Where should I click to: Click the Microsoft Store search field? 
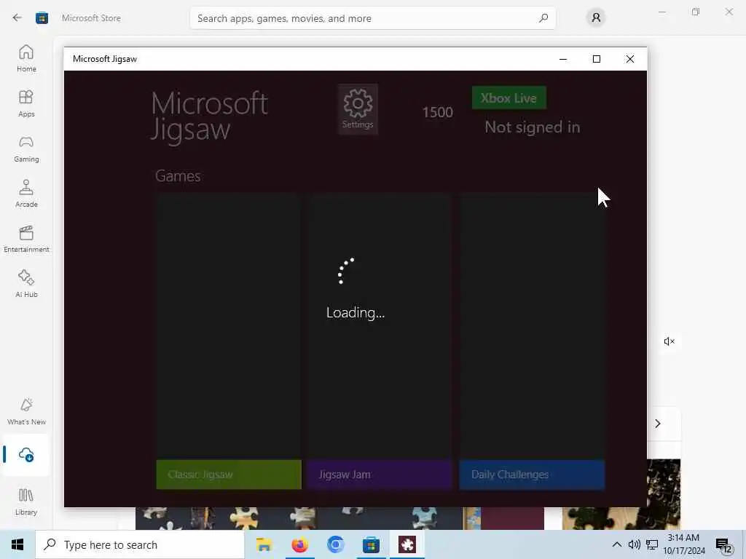point(372,18)
